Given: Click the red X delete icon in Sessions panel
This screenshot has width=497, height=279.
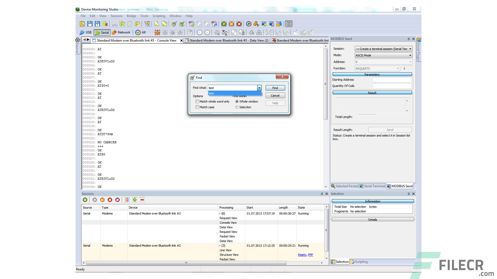Looking at the screenshot, I should coord(118,200).
